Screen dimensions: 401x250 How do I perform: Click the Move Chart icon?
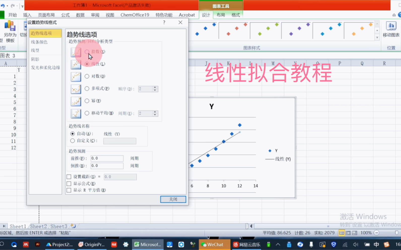coord(391,26)
